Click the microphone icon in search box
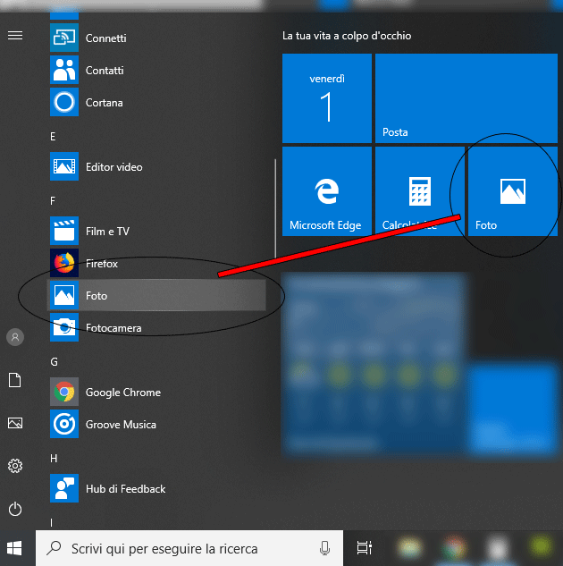This screenshot has height=566, width=563. 324,548
